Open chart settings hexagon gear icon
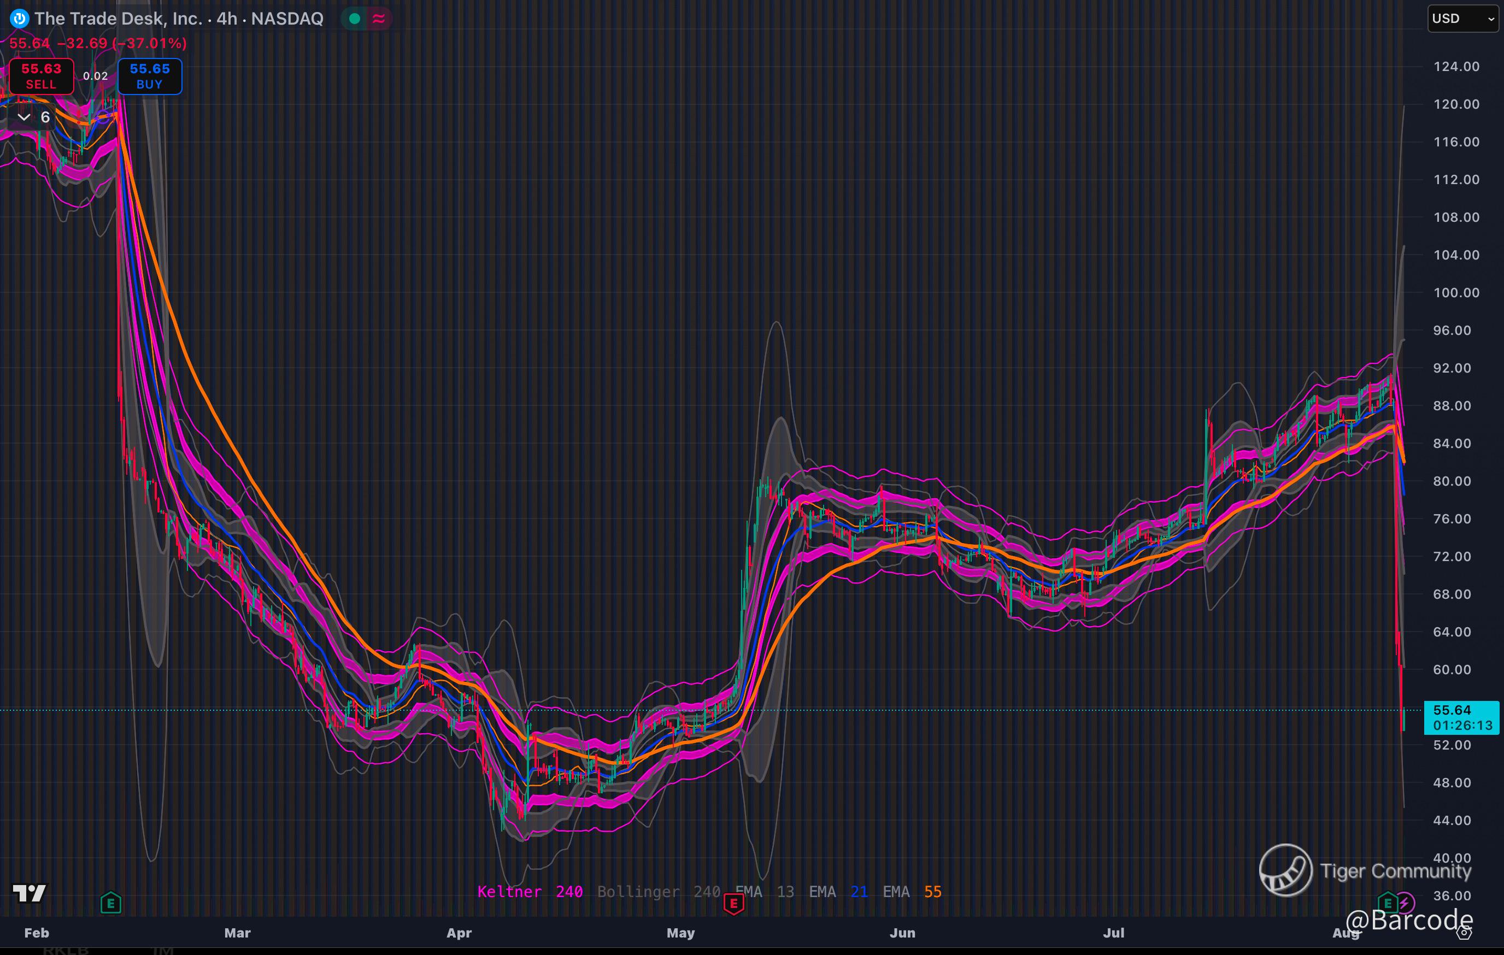1504x955 pixels. [x=1464, y=933]
